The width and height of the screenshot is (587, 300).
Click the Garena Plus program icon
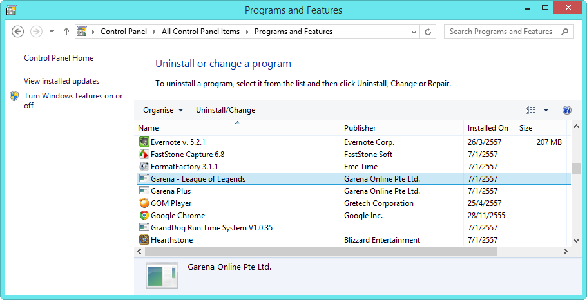144,191
